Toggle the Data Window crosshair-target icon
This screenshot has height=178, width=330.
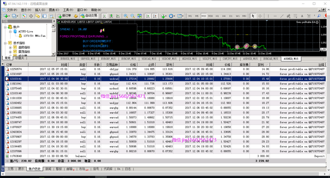[x=31, y=16]
